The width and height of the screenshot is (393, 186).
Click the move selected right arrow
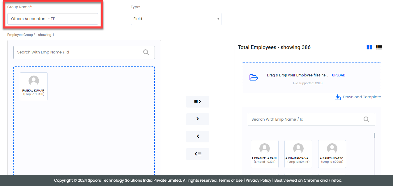click(x=198, y=119)
